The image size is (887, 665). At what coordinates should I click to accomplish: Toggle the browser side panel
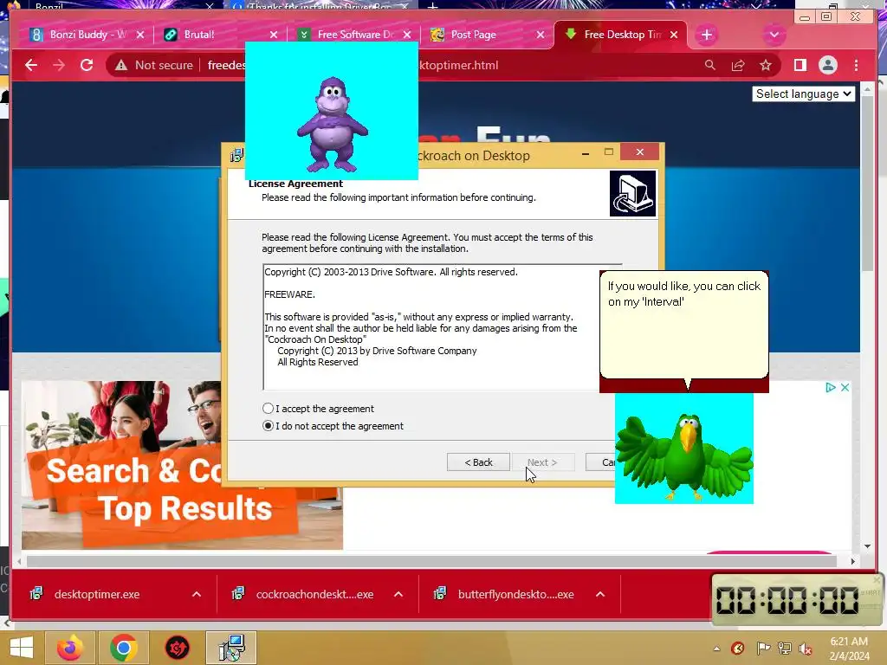(800, 65)
